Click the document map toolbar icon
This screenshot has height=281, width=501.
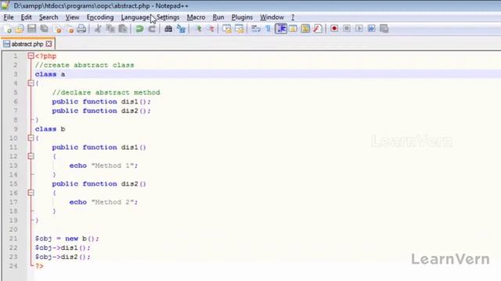[305, 29]
